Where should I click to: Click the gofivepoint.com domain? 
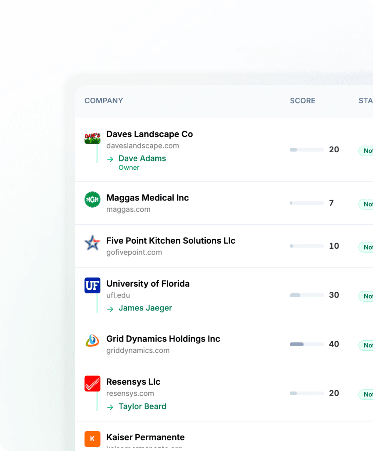point(134,252)
